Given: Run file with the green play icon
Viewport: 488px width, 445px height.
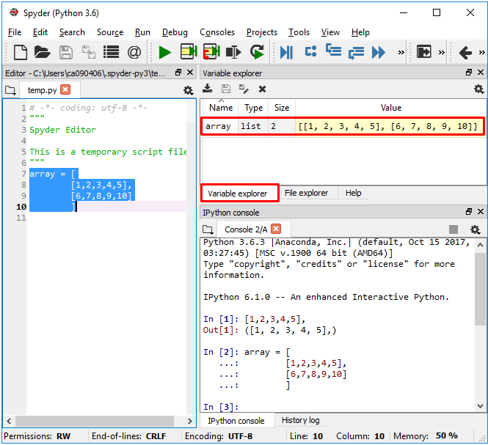Looking at the screenshot, I should [164, 52].
